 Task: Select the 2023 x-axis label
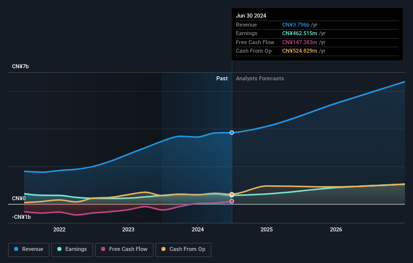[x=128, y=229]
